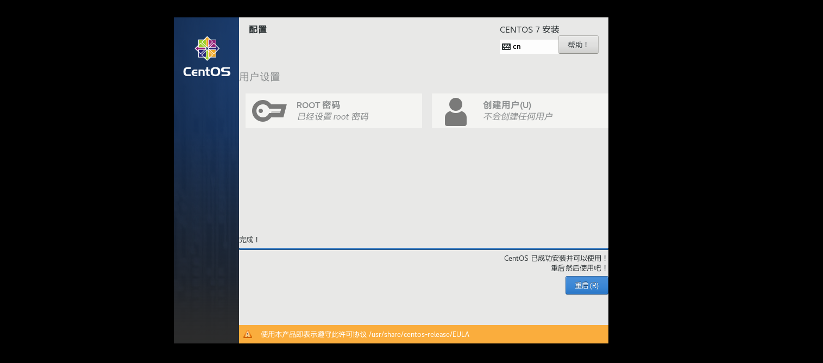Click the 完成！ status text
Viewport: 823px width, 363px height.
point(250,240)
